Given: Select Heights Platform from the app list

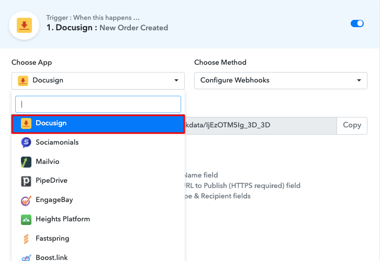Looking at the screenshot, I should 98,219.
